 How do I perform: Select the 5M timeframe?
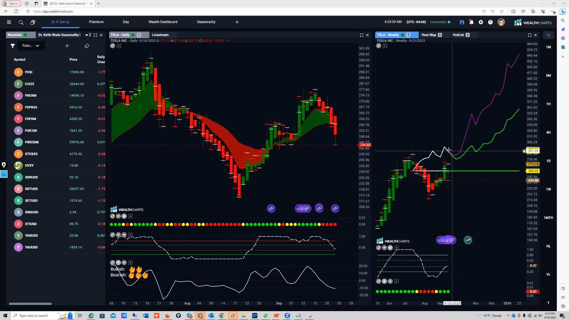[548, 76]
